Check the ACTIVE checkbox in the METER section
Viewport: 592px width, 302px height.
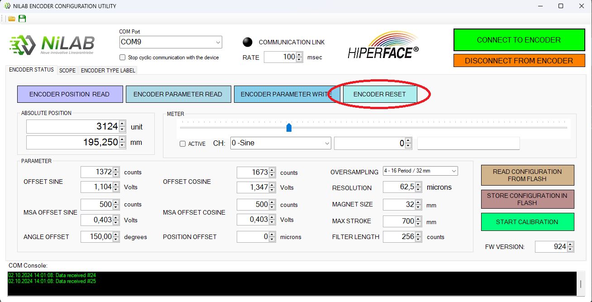[182, 144]
